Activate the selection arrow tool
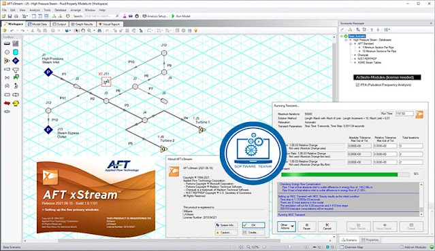This screenshot has width=435, height=251. tap(77, 31)
